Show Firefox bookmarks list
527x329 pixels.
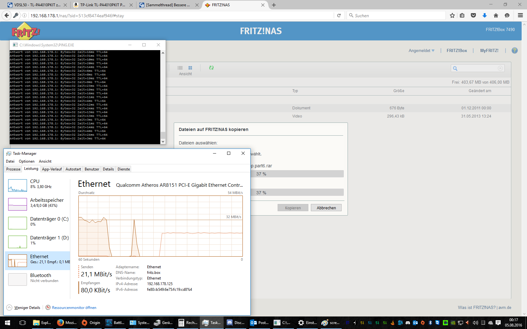[x=462, y=15]
